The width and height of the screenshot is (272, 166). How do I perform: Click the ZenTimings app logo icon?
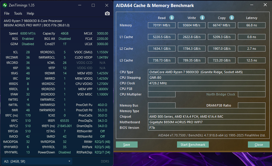coord(5,5)
